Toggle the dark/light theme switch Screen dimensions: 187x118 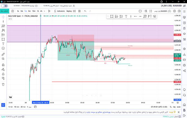(x=4, y=6)
